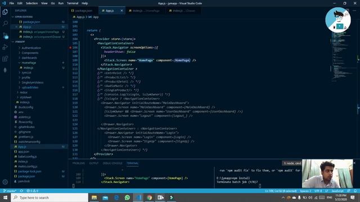This screenshot has height=202, width=360.
Task: Open the Help menu
Action: 85,3
